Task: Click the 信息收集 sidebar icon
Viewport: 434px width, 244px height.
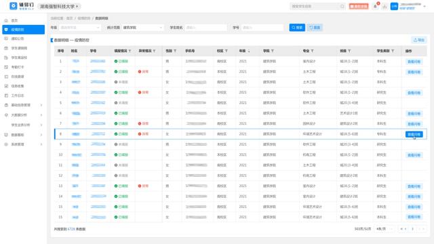Action: 6,86
